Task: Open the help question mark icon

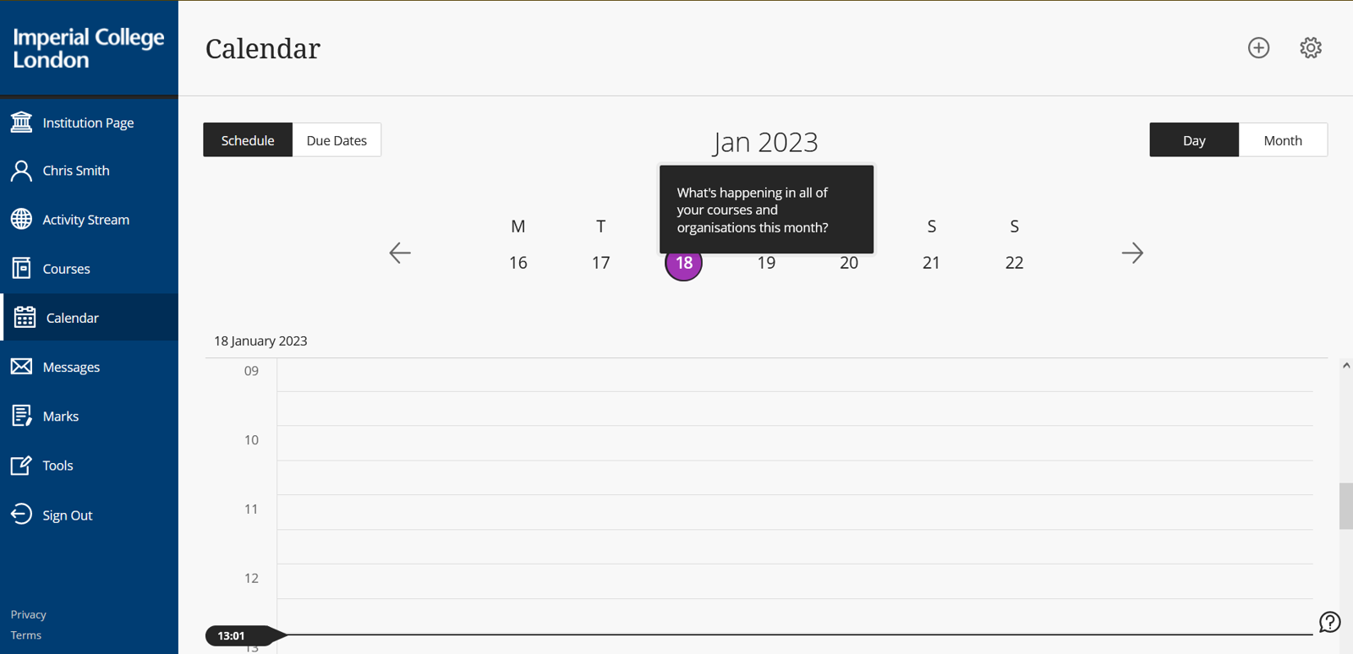Action: pos(1329,623)
